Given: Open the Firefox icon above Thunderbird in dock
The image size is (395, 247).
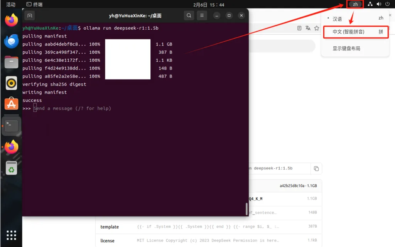Looking at the screenshot, I should 11,20.
